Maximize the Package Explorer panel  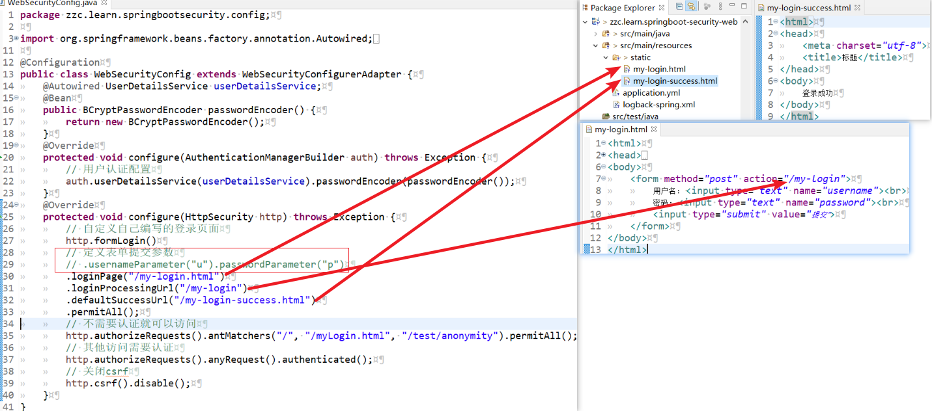(x=744, y=6)
